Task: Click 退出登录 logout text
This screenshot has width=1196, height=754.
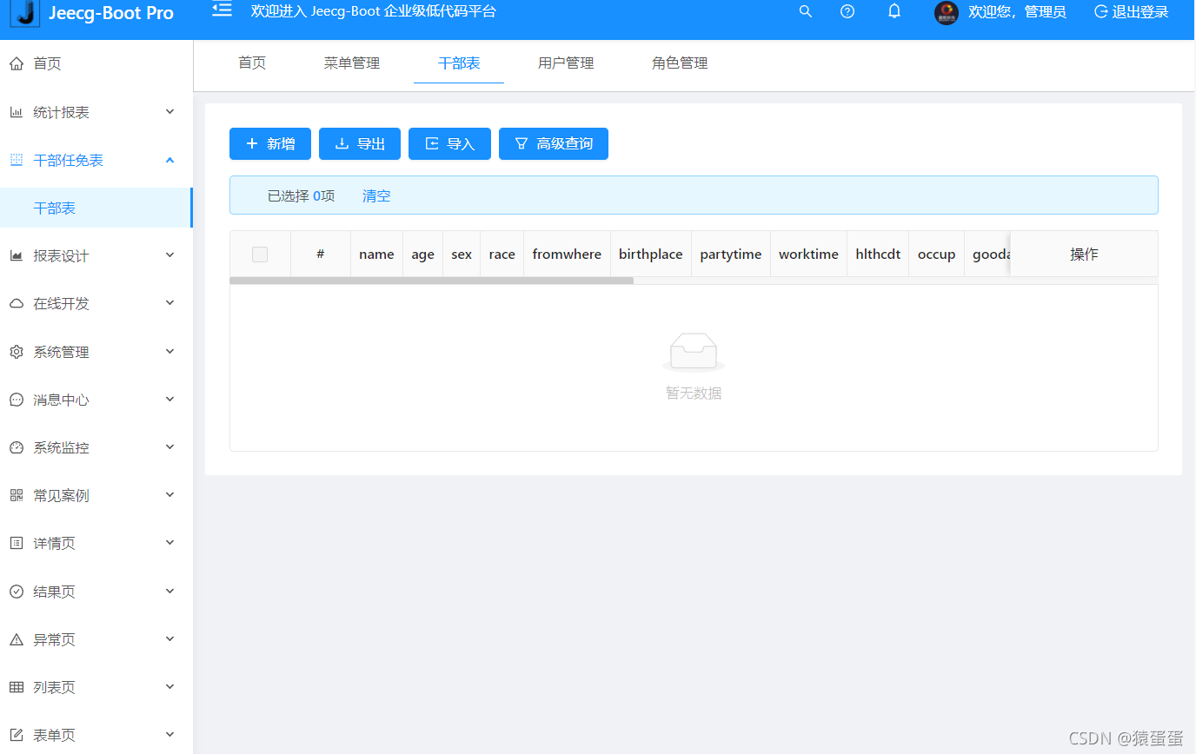Action: coord(1140,12)
